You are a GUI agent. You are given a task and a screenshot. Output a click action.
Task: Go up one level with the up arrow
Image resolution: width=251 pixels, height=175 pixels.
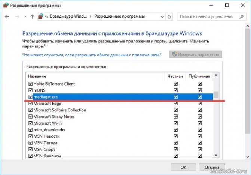32,16
